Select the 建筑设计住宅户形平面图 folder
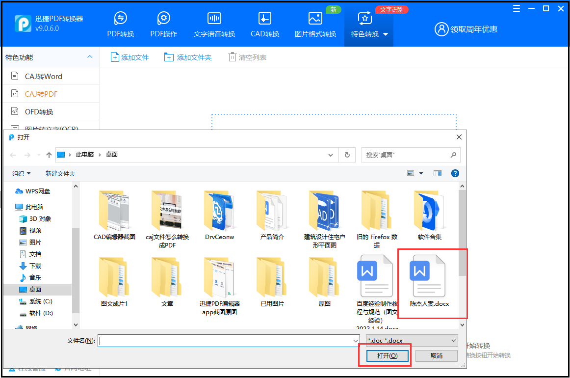The height and width of the screenshot is (378, 570). pos(324,219)
